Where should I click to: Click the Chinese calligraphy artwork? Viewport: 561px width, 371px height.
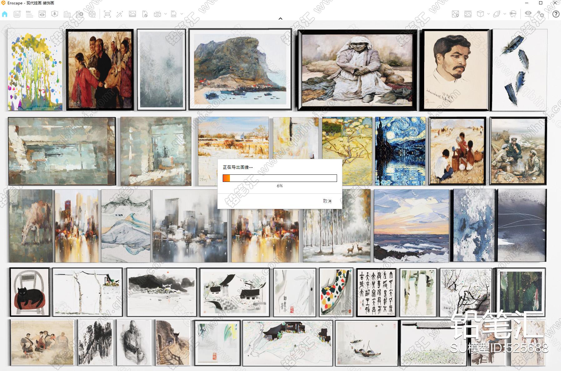[376, 292]
